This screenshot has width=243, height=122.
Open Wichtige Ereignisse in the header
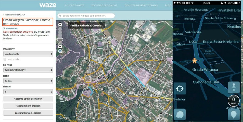104,5
